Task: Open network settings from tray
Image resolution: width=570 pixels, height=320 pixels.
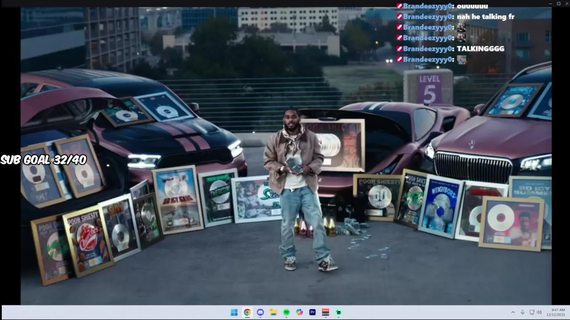Action: tap(532, 312)
